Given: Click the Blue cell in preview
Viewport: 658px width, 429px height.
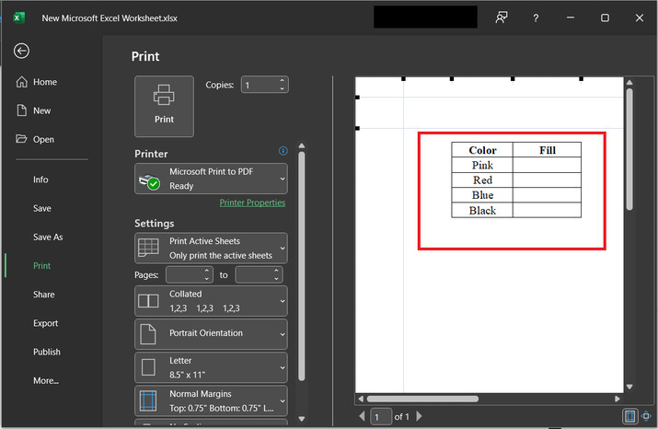Looking at the screenshot, I should coord(482,195).
